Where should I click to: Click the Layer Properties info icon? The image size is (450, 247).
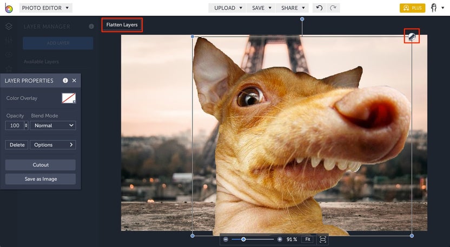coord(65,81)
